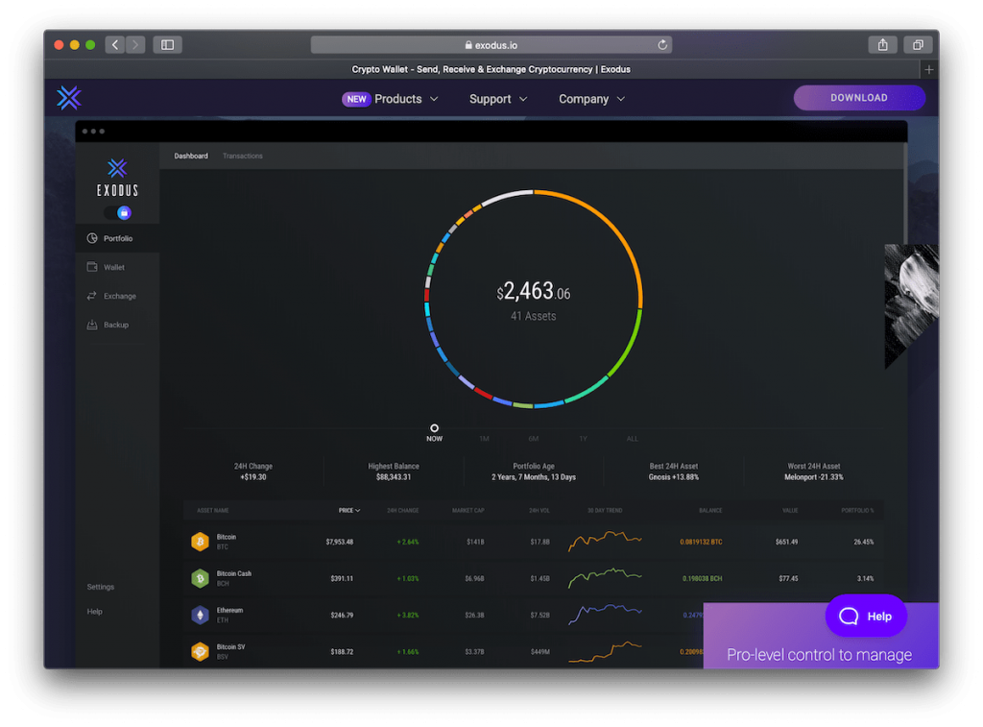The width and height of the screenshot is (983, 727).
Task: Click 'Melonport -21.33%' worst asset
Action: (814, 477)
